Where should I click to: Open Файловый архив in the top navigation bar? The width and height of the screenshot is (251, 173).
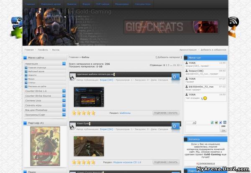51,4
